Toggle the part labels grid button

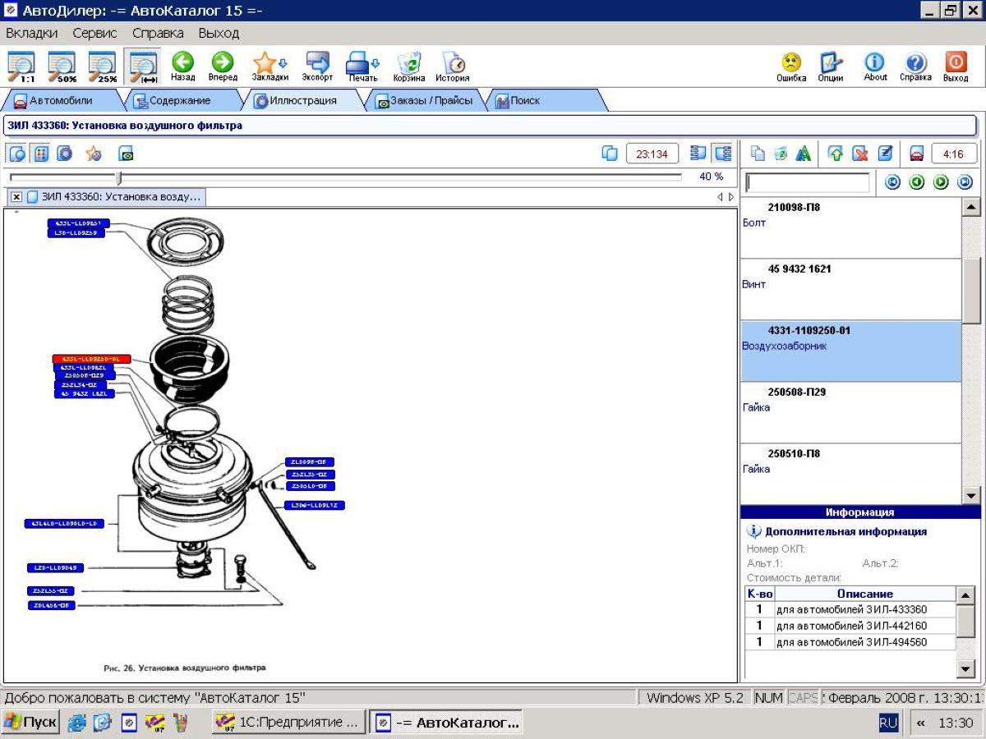(41, 154)
